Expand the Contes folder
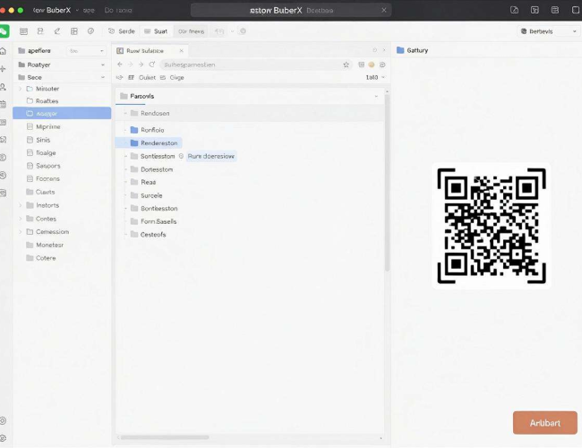This screenshot has width=582, height=448. pyautogui.click(x=21, y=219)
